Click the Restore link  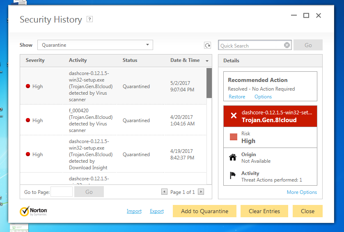pos(237,97)
